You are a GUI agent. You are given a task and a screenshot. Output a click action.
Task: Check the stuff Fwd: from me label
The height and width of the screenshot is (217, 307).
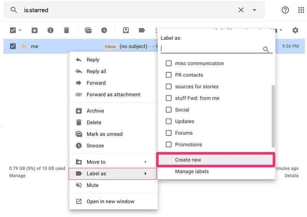(168, 98)
